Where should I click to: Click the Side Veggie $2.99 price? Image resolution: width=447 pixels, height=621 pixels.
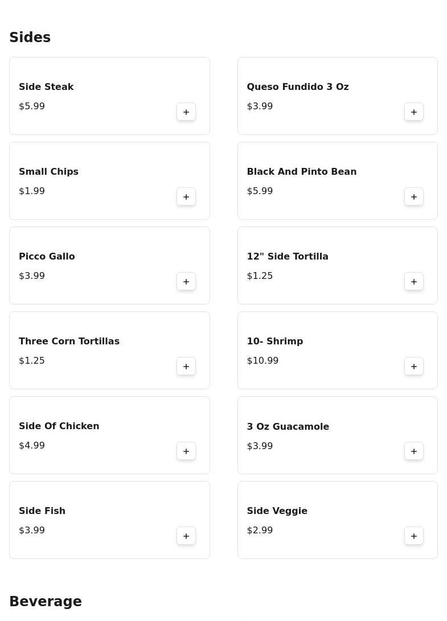coord(260,530)
